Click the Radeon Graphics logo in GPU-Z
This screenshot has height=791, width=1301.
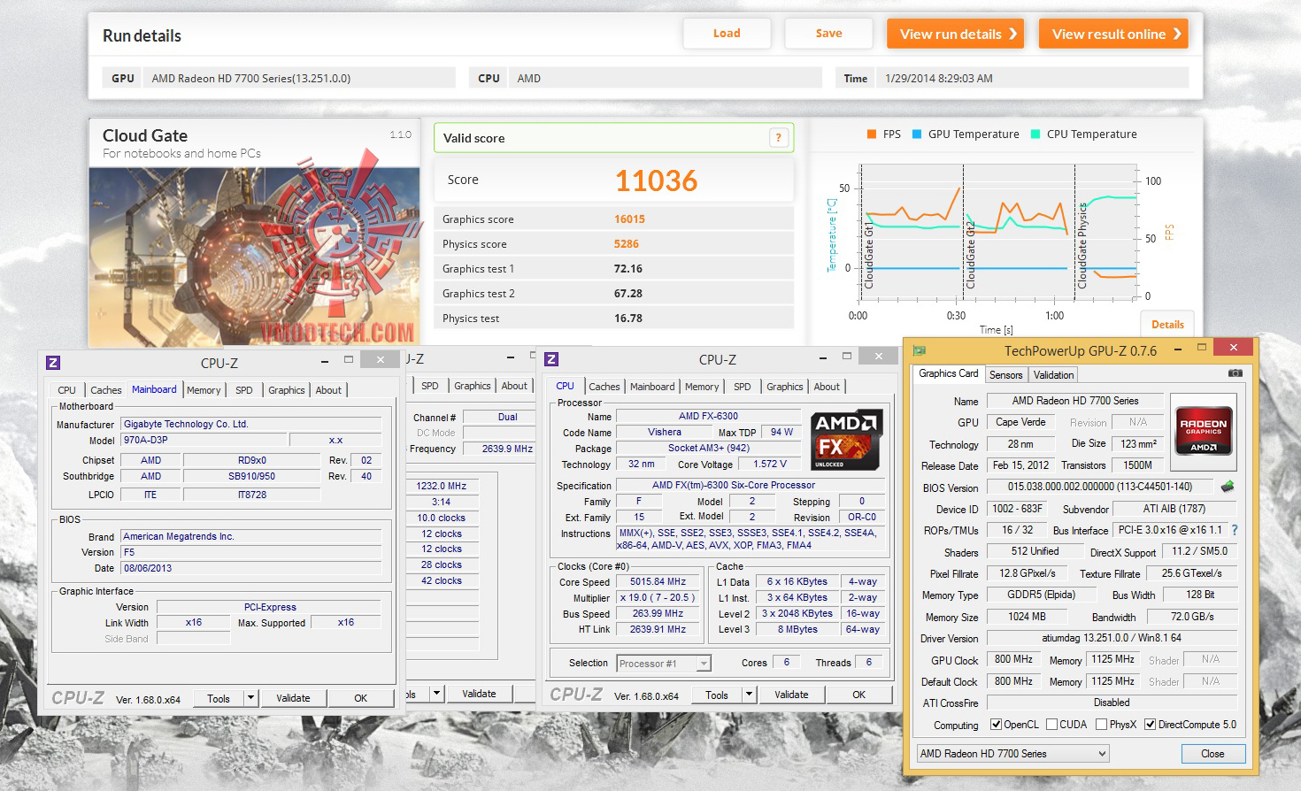(x=1204, y=430)
